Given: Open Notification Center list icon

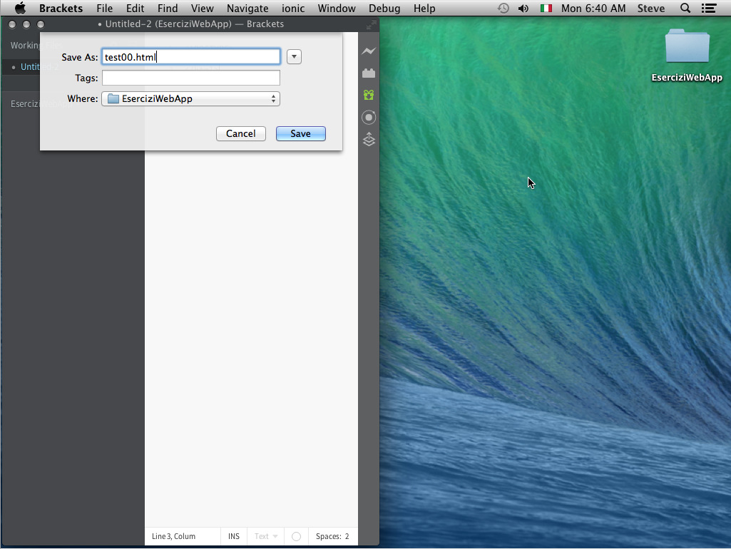Looking at the screenshot, I should (709, 8).
